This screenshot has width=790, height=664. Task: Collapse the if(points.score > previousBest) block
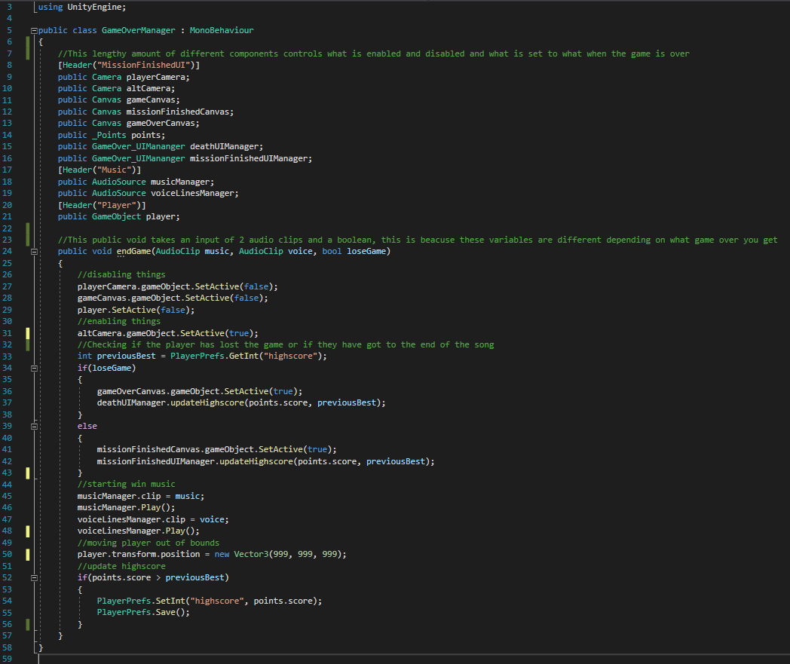[x=35, y=577]
